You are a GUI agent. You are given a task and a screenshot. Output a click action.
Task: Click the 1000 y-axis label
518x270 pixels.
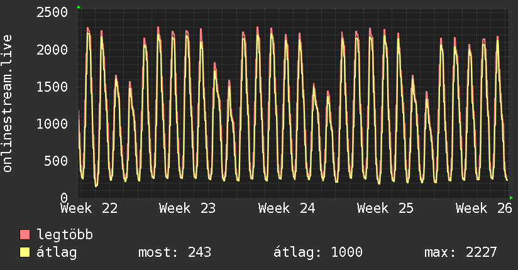tap(52, 124)
